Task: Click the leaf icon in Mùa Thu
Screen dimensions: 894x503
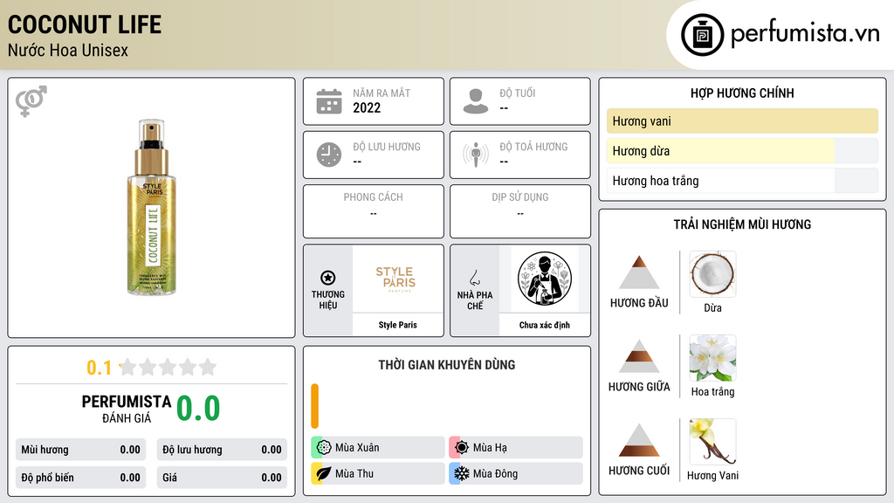Action: [324, 473]
